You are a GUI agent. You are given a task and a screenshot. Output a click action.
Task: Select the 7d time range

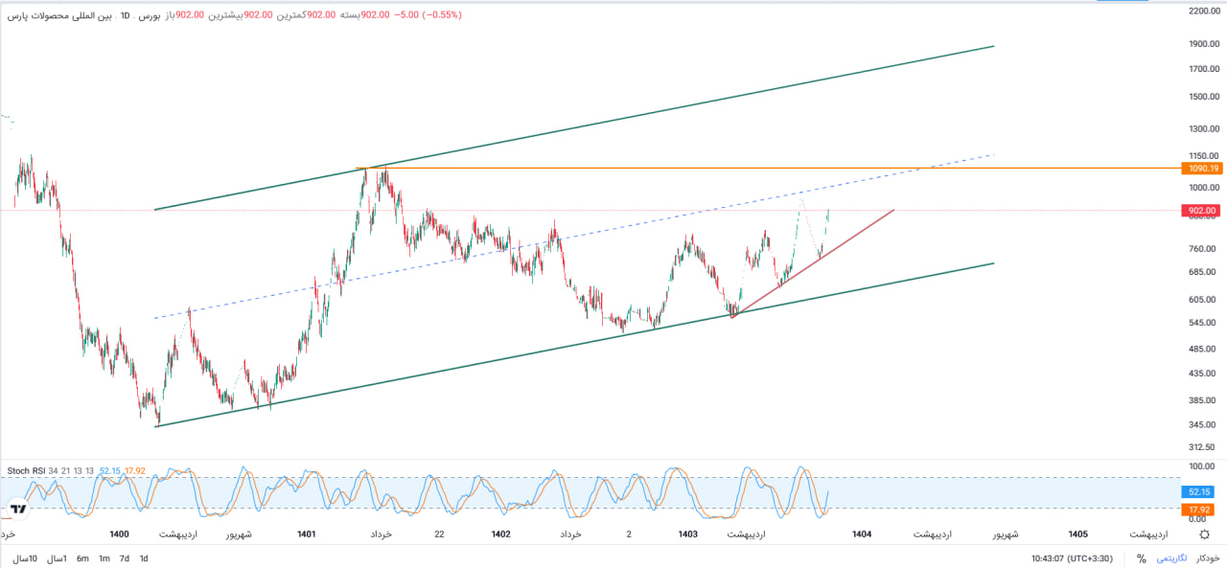[x=125, y=558]
